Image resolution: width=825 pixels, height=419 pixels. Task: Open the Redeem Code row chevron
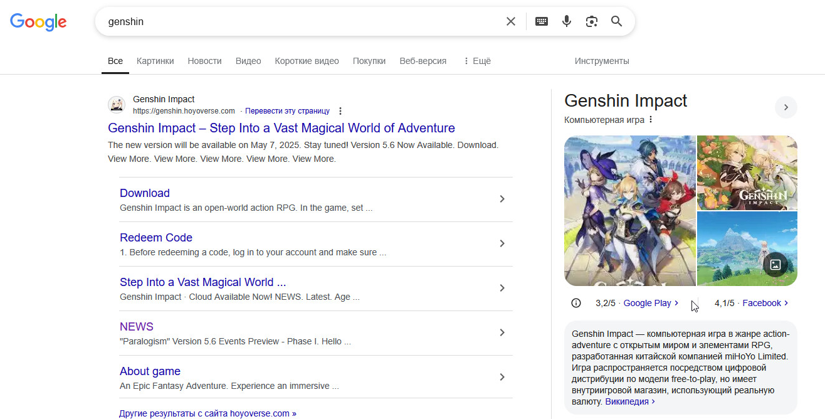pyautogui.click(x=502, y=243)
